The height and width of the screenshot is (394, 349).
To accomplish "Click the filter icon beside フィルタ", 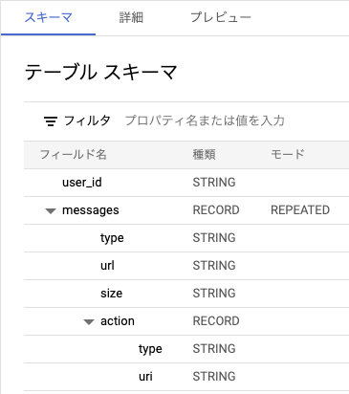I will point(51,121).
